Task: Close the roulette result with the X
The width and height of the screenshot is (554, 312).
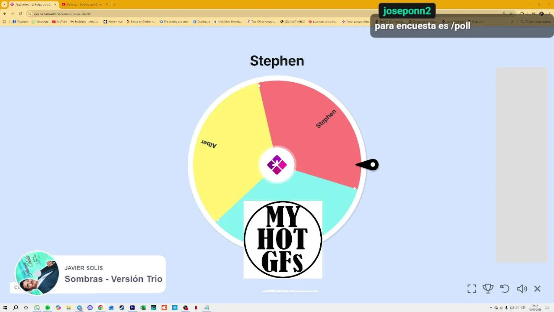Action: tap(538, 289)
